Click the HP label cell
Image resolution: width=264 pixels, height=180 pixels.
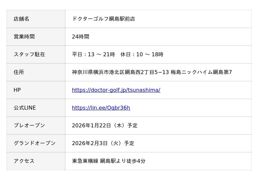click(17, 90)
